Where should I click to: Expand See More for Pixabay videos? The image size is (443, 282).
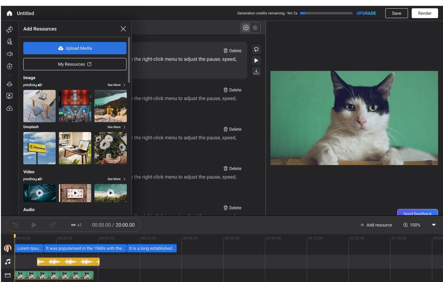(x=116, y=179)
